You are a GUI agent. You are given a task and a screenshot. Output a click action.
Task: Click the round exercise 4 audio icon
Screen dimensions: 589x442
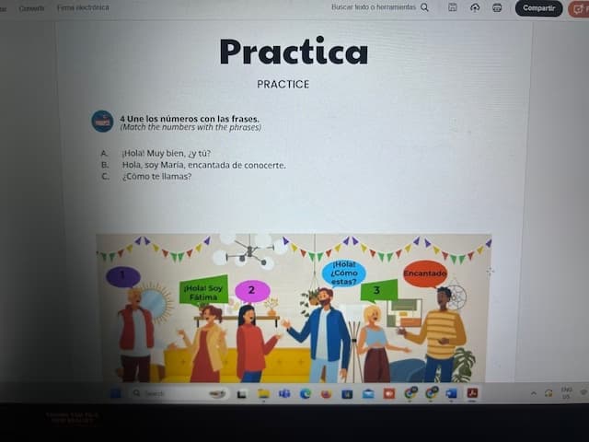[102, 121]
